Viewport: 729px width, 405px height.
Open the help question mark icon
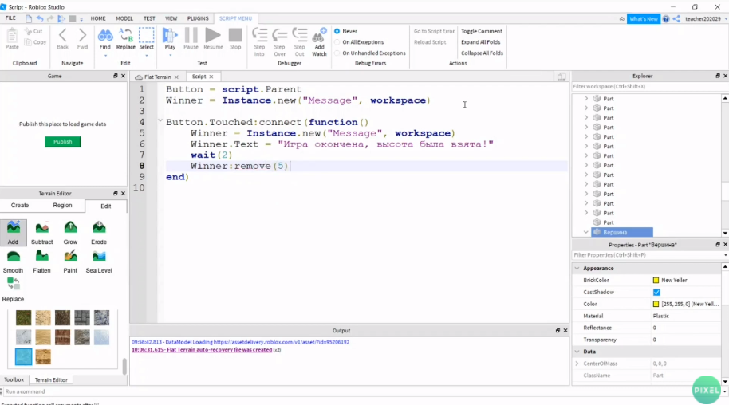click(666, 18)
